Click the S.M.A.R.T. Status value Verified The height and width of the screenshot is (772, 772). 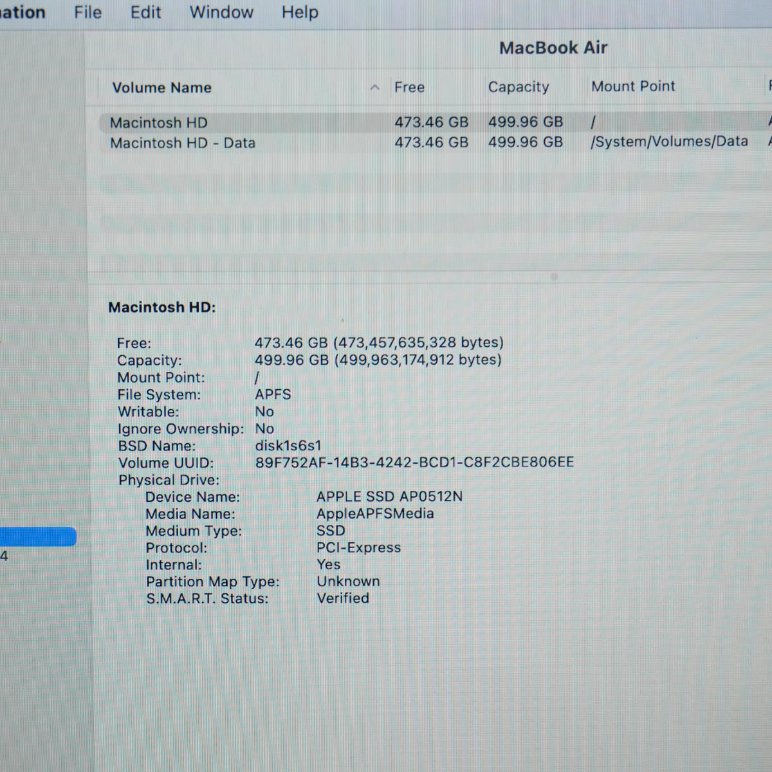coord(343,598)
